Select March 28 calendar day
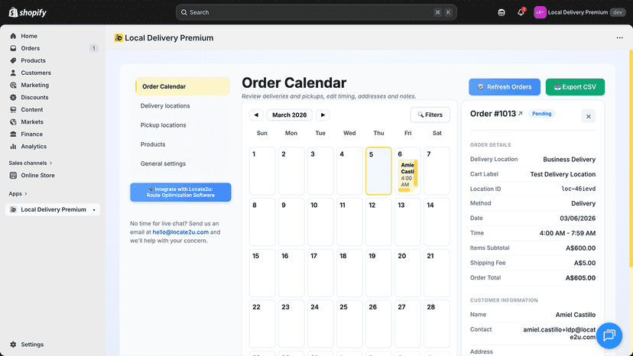The image size is (633, 356). (x=437, y=324)
